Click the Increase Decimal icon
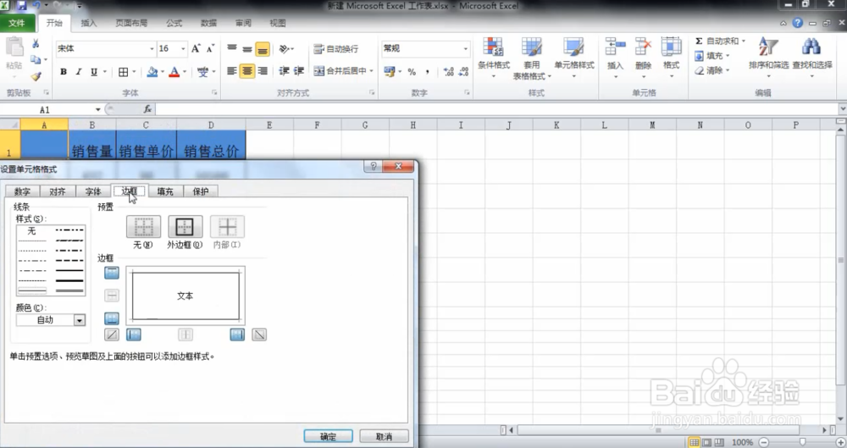This screenshot has height=448, width=847. (448, 72)
